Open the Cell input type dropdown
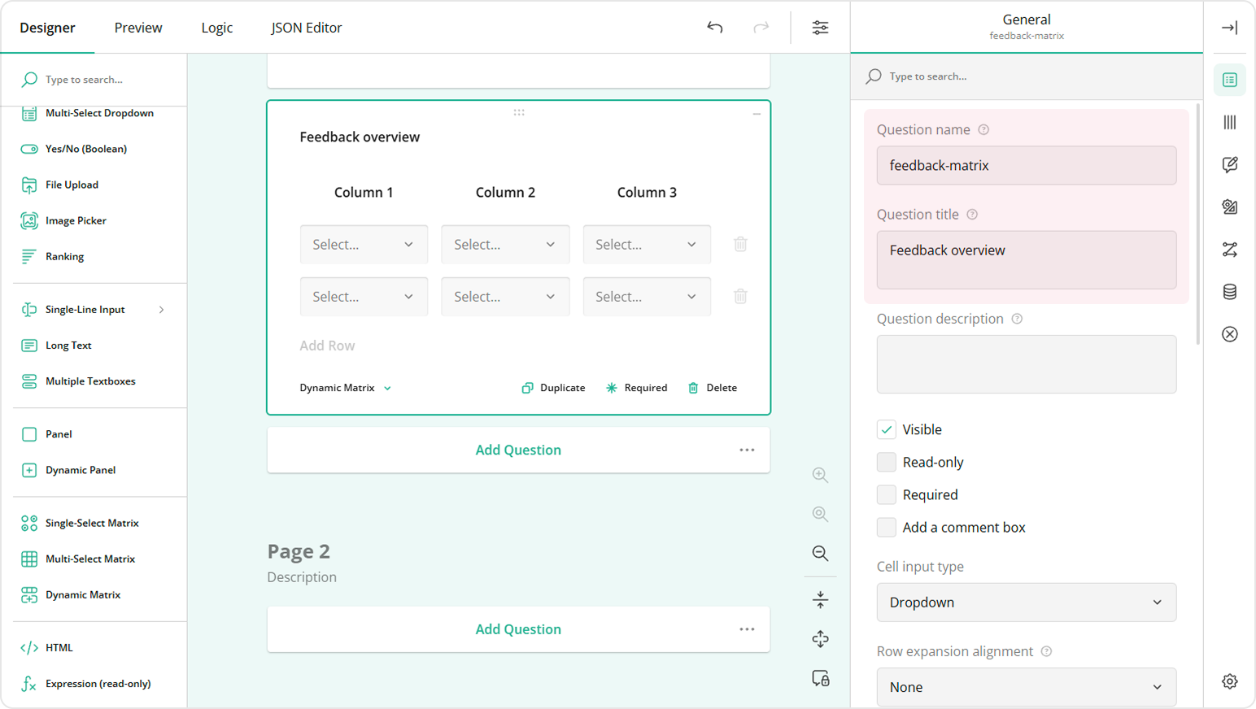The image size is (1256, 709). pyautogui.click(x=1026, y=602)
